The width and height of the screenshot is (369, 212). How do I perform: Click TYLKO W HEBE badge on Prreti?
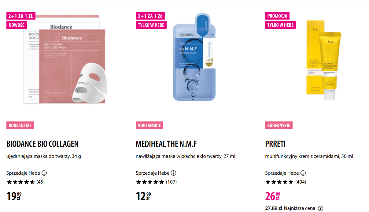pos(280,25)
